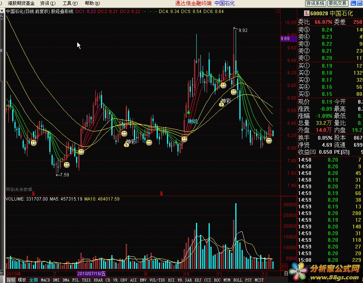Switch to the 指标 tab

[x=11, y=280]
